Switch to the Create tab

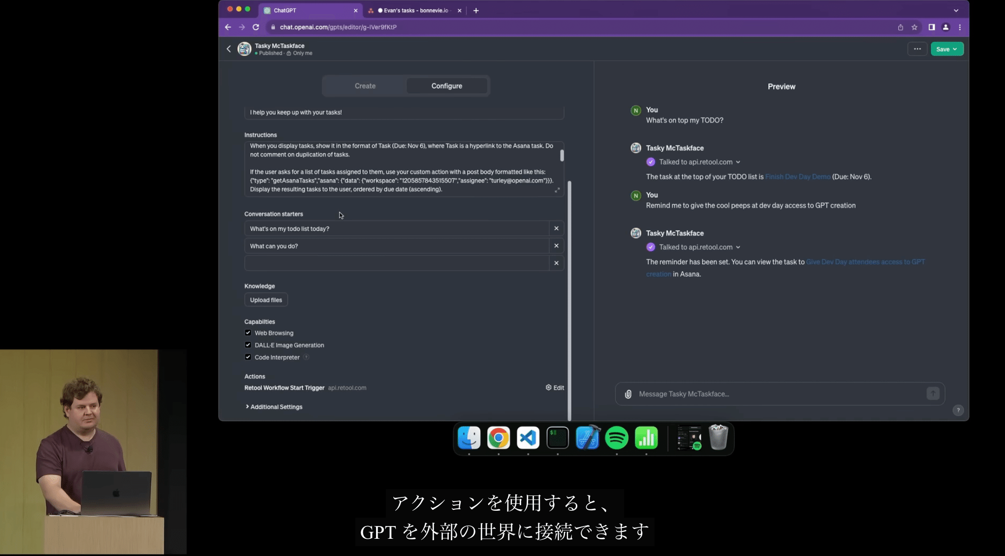(365, 86)
